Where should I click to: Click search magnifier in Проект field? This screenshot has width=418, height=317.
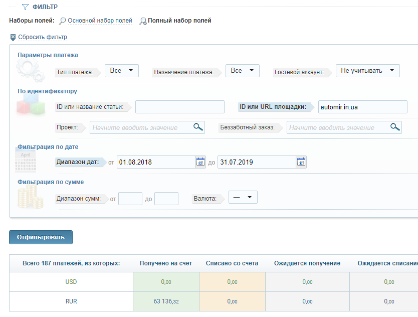(x=198, y=127)
